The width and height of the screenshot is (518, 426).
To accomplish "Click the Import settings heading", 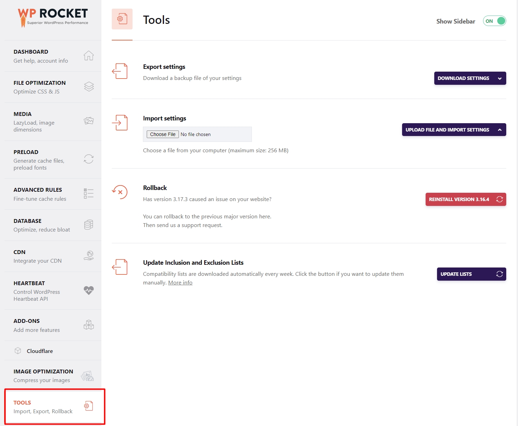I will click(164, 118).
